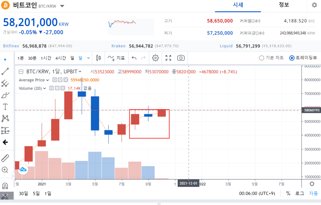Open price axis settings gear
This screenshot has height=205, width=321.
click(312, 184)
